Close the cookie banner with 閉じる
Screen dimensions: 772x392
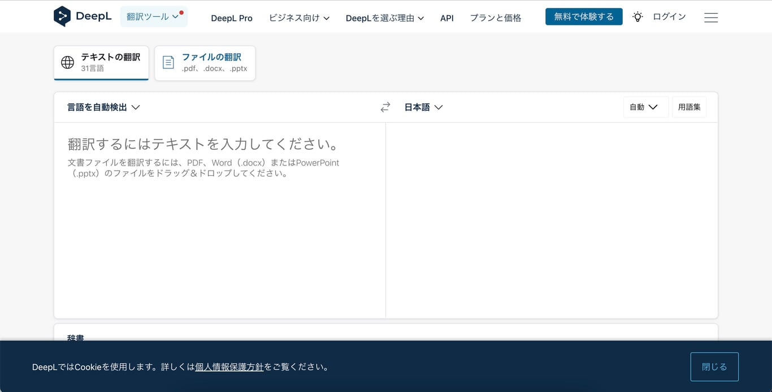point(714,367)
